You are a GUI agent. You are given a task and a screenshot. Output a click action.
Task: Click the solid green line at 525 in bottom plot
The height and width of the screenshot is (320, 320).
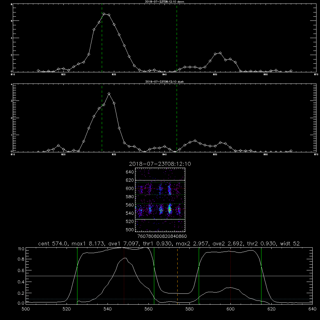pyautogui.click(x=77, y=276)
